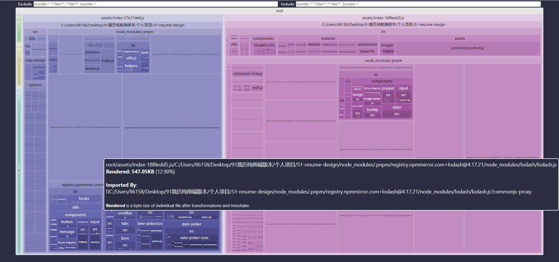Viewport: 559px width, 262px height.
Task: Select the utils.js module
Action: [x=131, y=58]
